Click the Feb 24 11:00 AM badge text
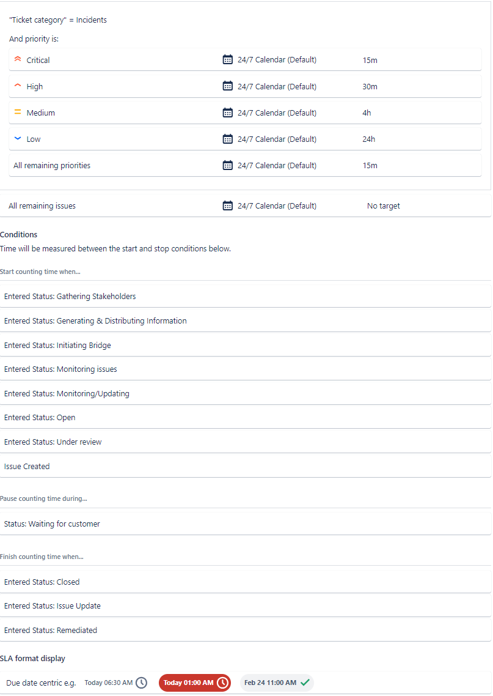The width and height of the screenshot is (493, 696). coord(271,683)
